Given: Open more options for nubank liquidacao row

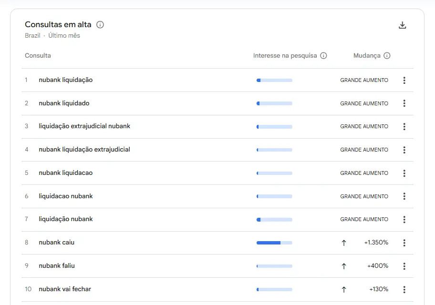Looking at the screenshot, I should [x=404, y=173].
